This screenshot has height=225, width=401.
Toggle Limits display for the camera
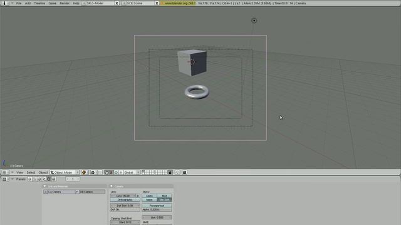149,196
